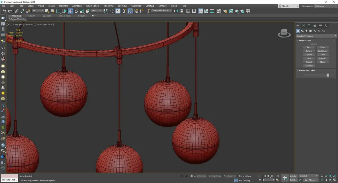
Task: Click the Teapot primitive button
Action: click(x=309, y=62)
